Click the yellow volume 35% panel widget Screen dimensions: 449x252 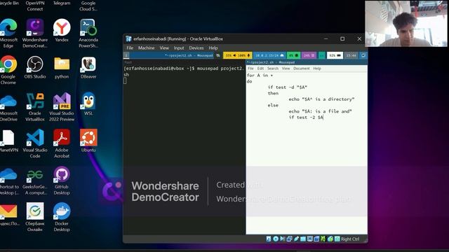point(237,55)
